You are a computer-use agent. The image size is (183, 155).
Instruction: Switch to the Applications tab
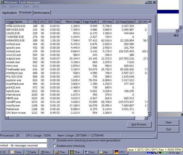tap(9, 13)
